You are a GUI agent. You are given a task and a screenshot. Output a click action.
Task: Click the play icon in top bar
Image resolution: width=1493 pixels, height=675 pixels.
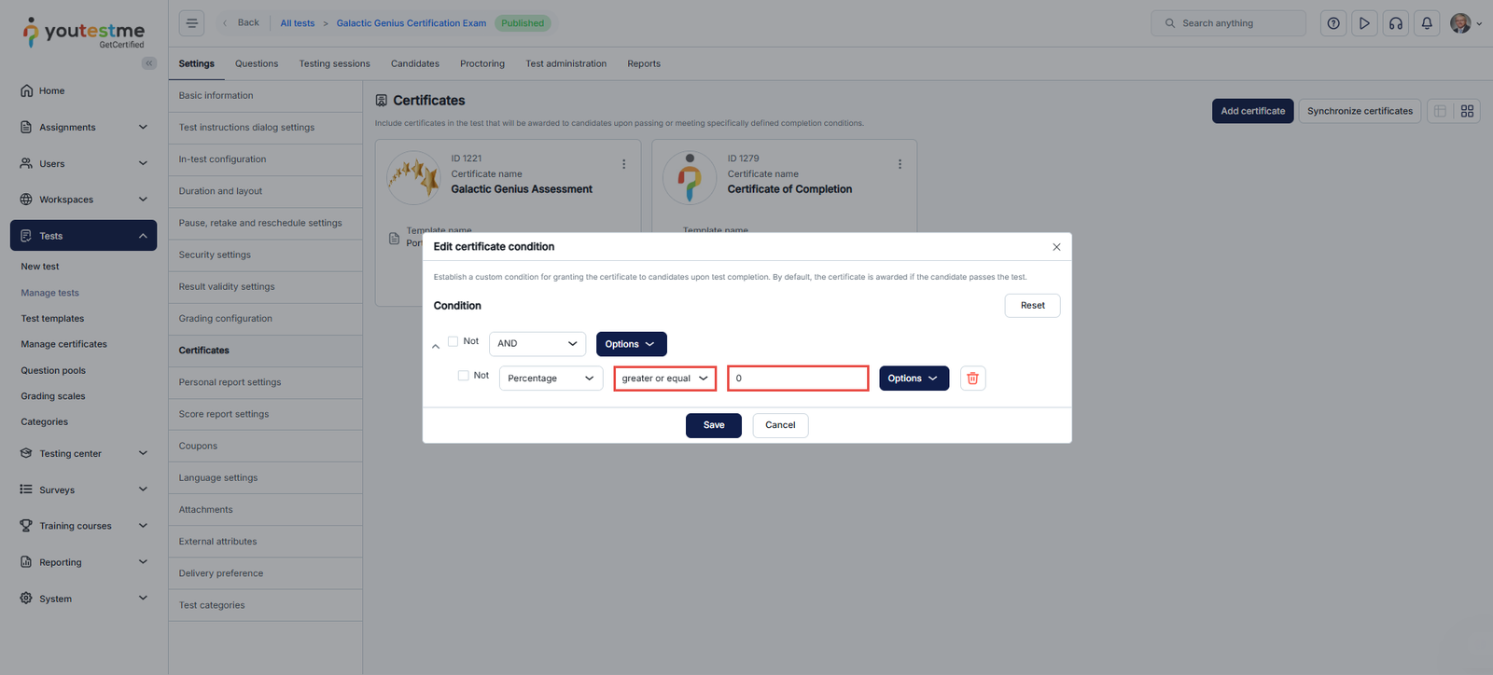point(1364,23)
